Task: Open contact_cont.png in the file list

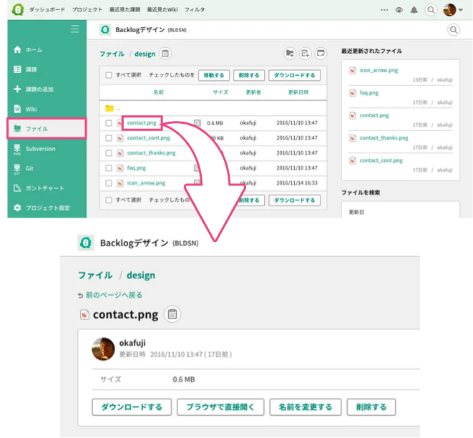Action: click(148, 138)
